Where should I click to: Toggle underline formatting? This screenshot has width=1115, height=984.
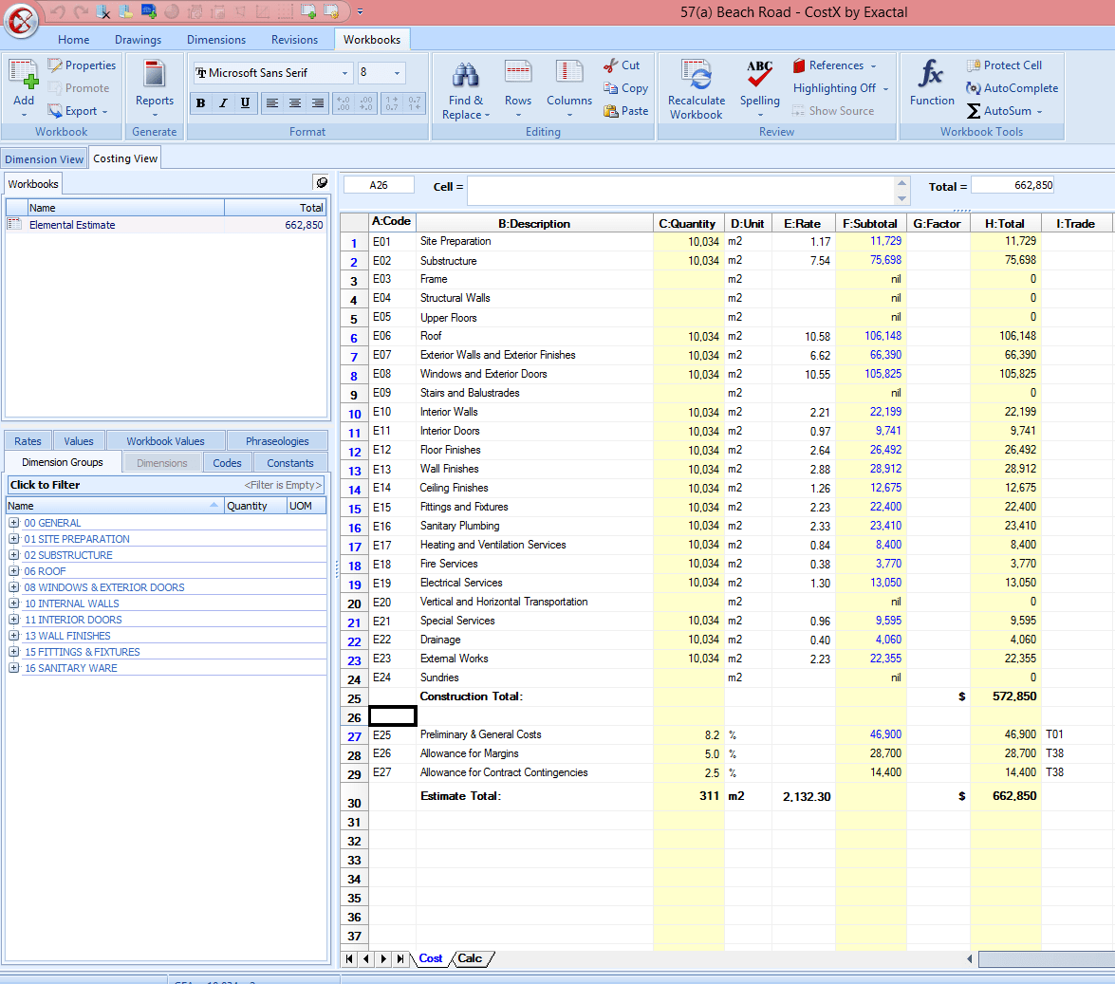245,103
